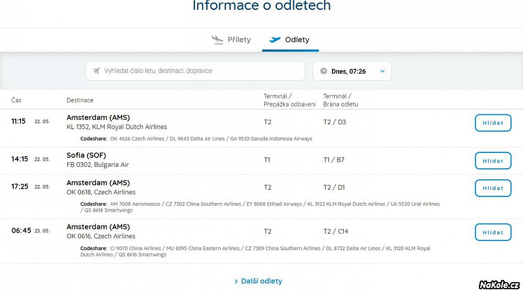Click the clock icon in the time selector
This screenshot has height=292, width=523.
pyautogui.click(x=324, y=71)
